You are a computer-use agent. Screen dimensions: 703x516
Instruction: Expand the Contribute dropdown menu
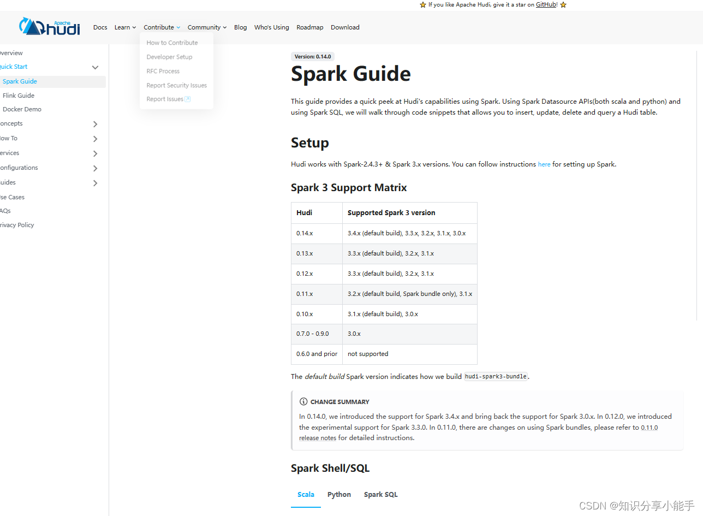(162, 27)
